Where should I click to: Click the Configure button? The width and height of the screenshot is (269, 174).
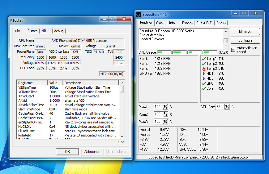[245, 40]
